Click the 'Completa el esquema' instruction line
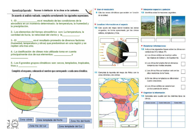Image resolution: width=192 pixels, height=136 pixels. 49,71
